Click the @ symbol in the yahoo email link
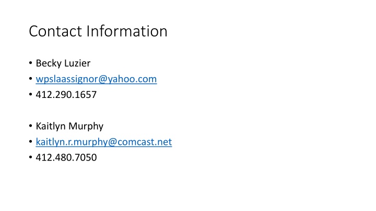This screenshot has height=211, width=376. point(102,79)
